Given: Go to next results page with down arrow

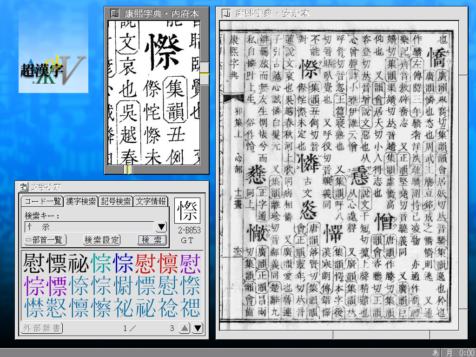Looking at the screenshot, I should point(198,328).
